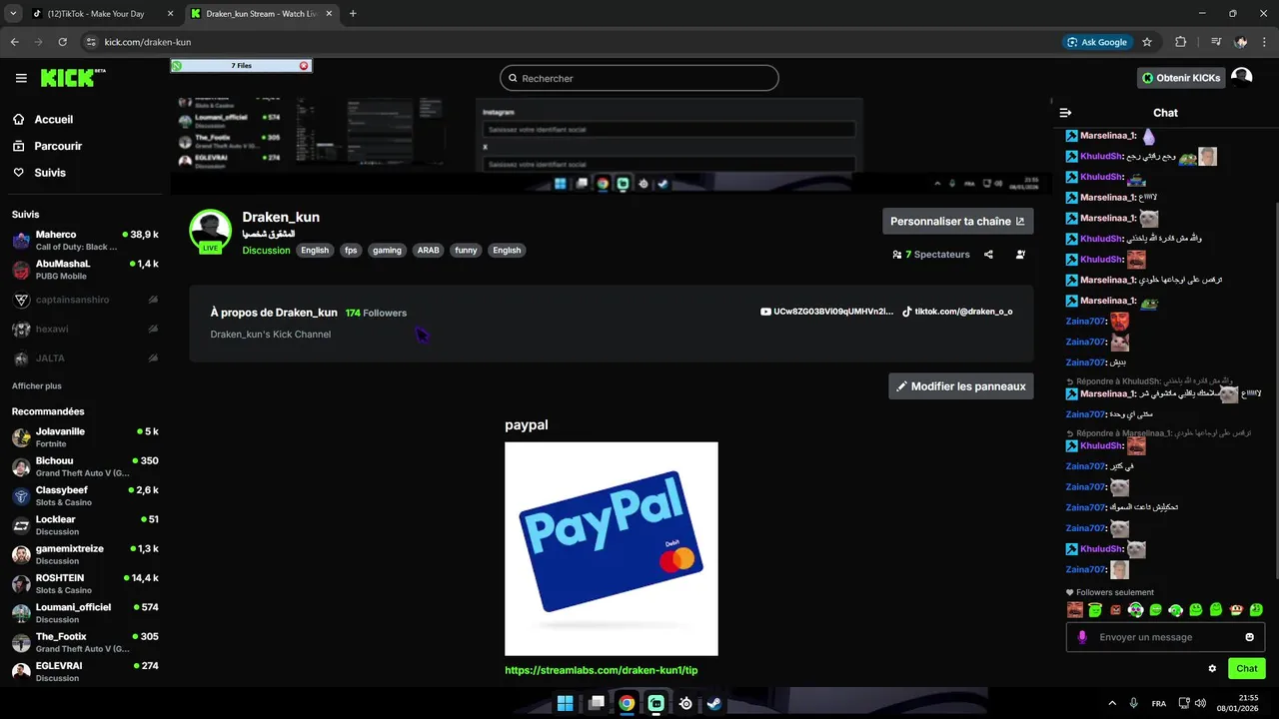The height and width of the screenshot is (719, 1279).
Task: Open the emoji picker in chat input
Action: [1250, 637]
